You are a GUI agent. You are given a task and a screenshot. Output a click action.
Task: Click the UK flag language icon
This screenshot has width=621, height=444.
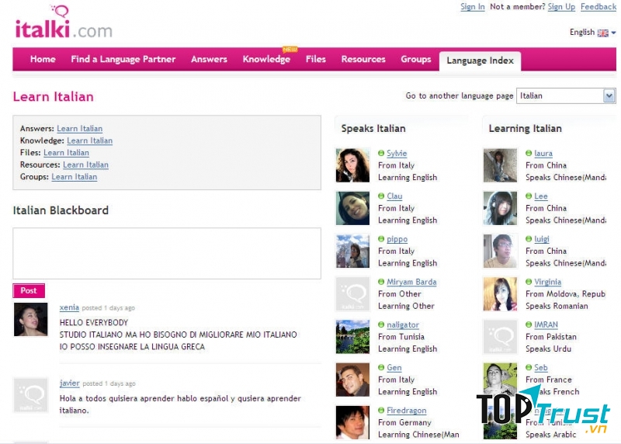[602, 33]
